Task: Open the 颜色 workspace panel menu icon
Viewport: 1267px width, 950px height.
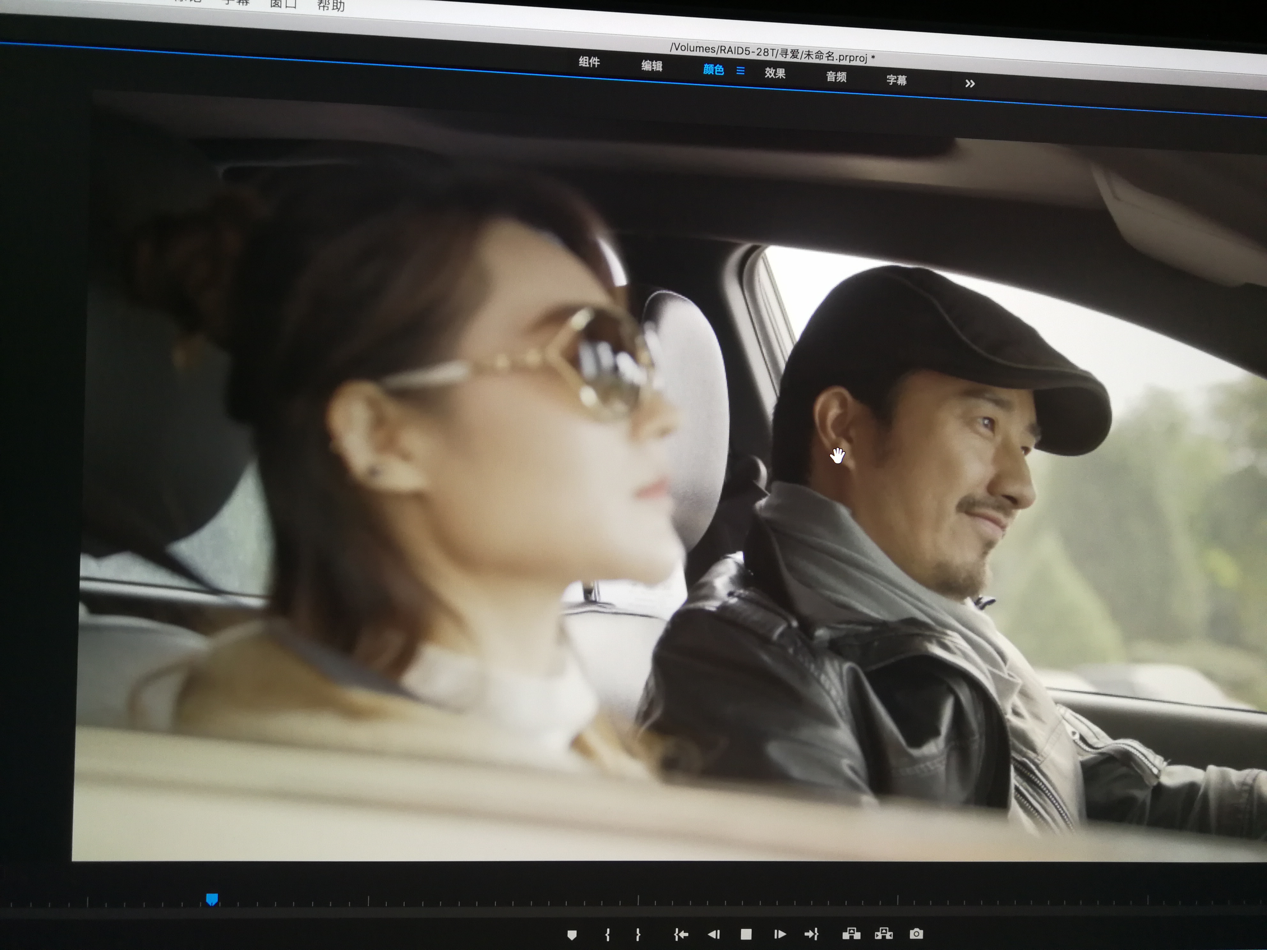Action: [740, 71]
